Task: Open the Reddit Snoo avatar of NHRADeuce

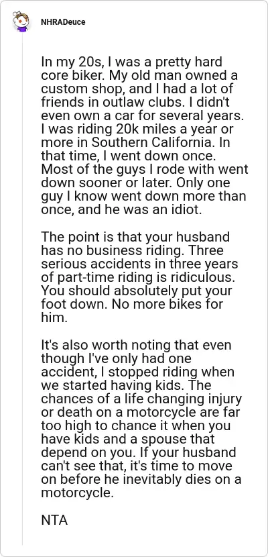Action: (21, 22)
